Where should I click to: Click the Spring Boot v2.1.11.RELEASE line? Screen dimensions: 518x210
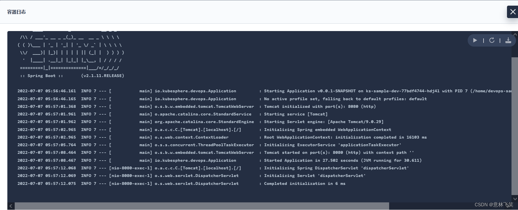pos(72,76)
